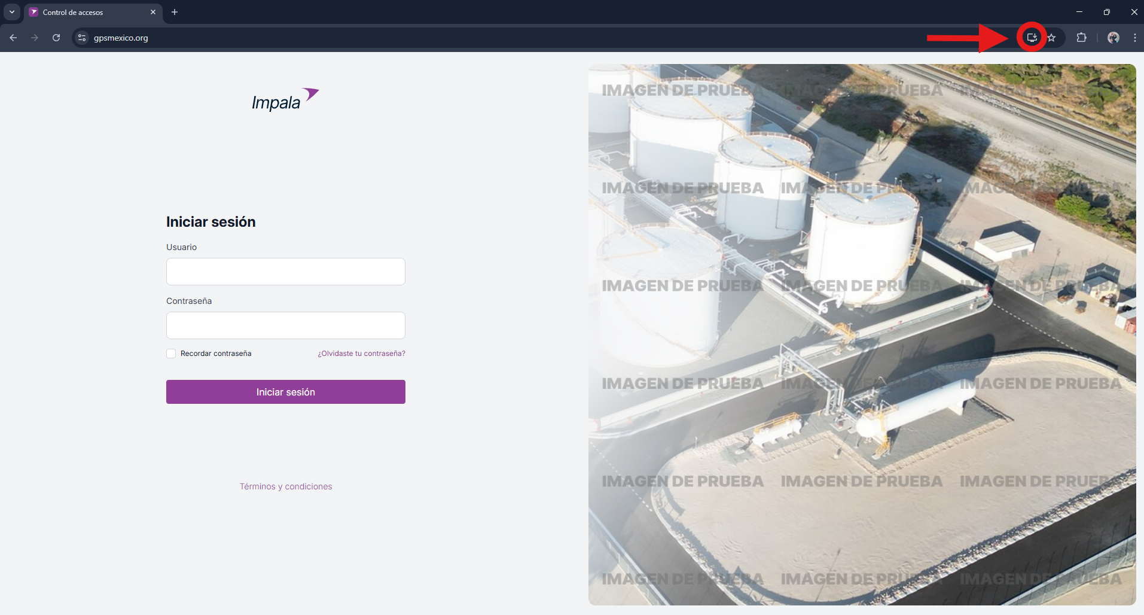Viewport: 1144px width, 615px height.
Task: Open a new tab with plus button
Action: (x=175, y=12)
